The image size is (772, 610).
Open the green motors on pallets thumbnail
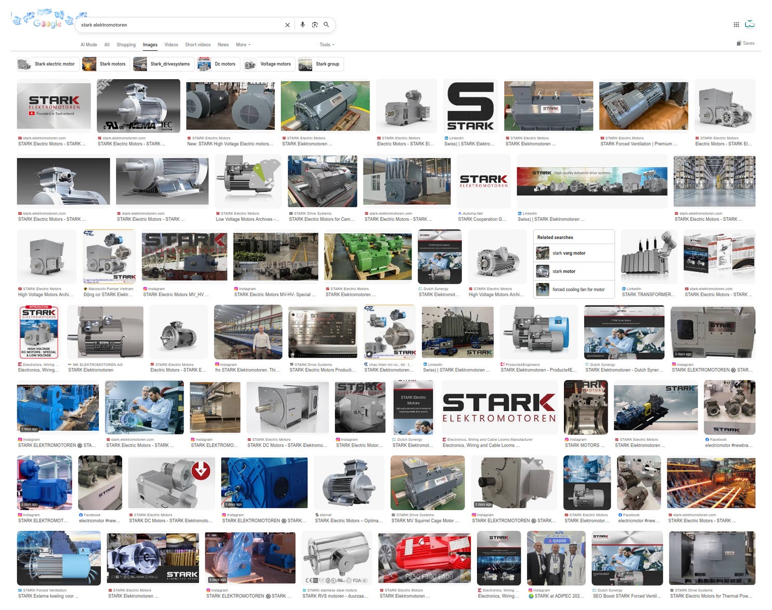368,257
